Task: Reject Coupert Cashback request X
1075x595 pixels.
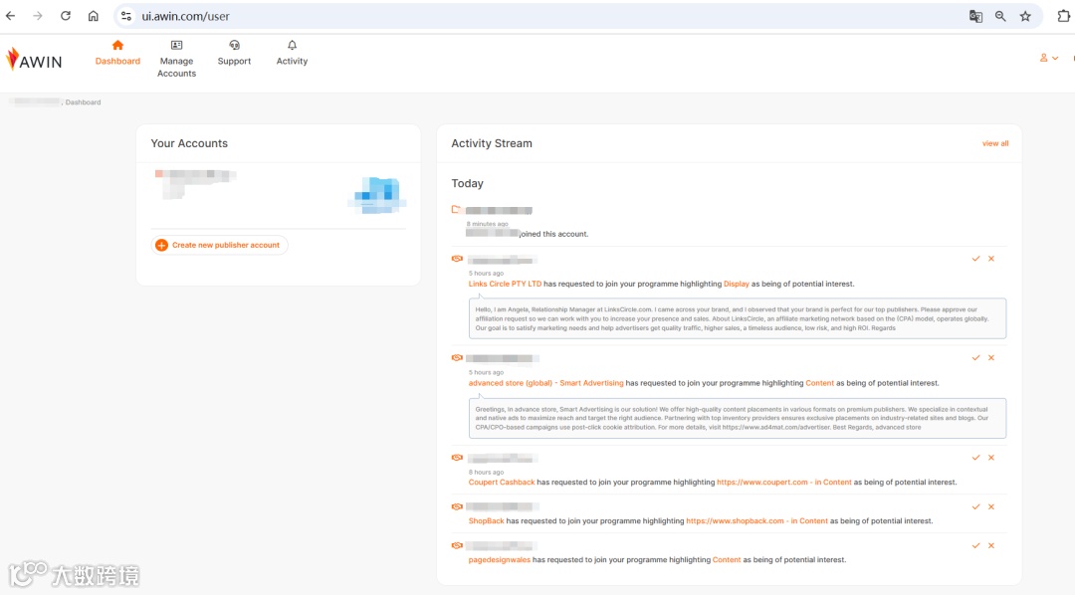Action: point(991,458)
